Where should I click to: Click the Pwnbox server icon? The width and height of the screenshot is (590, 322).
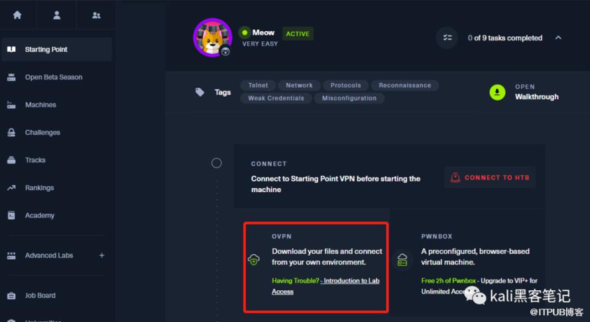pyautogui.click(x=402, y=260)
